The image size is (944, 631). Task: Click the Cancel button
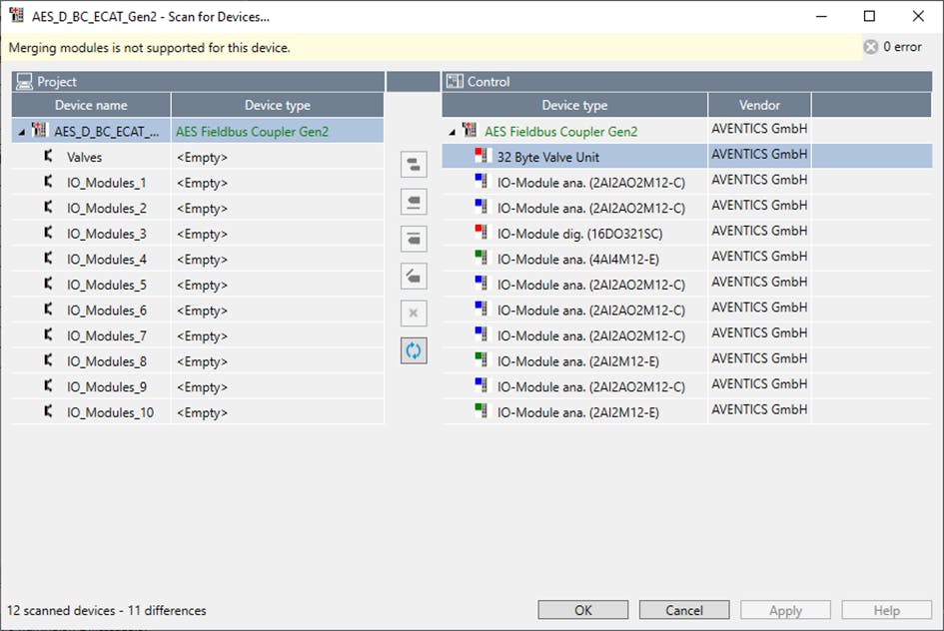[684, 610]
